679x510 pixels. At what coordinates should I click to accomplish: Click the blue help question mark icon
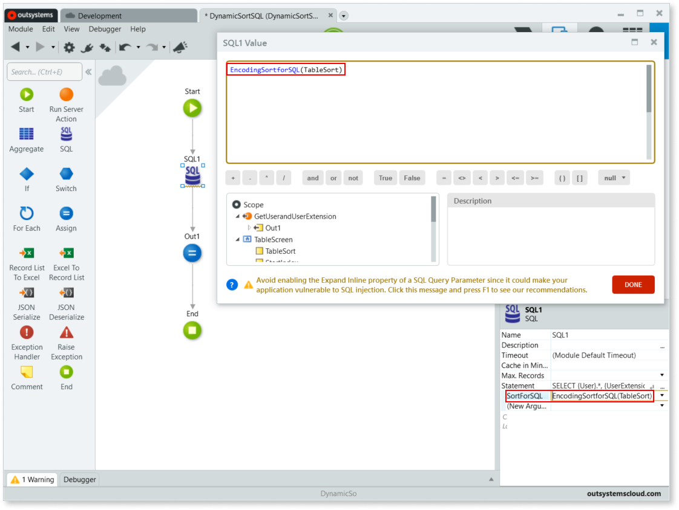[232, 285]
